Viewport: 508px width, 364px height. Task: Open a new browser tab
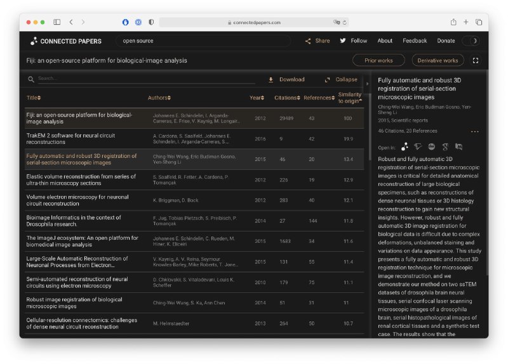(465, 22)
